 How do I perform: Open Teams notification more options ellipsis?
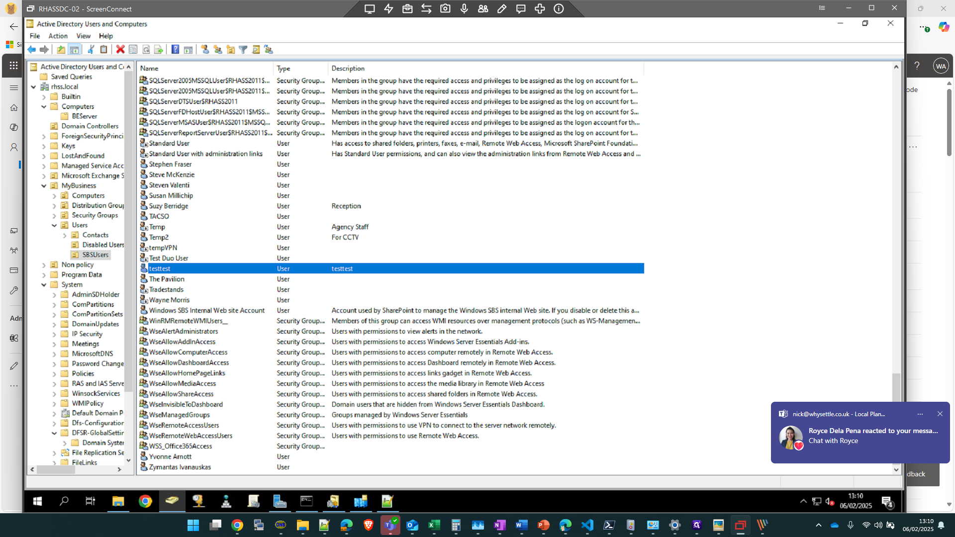point(920,414)
